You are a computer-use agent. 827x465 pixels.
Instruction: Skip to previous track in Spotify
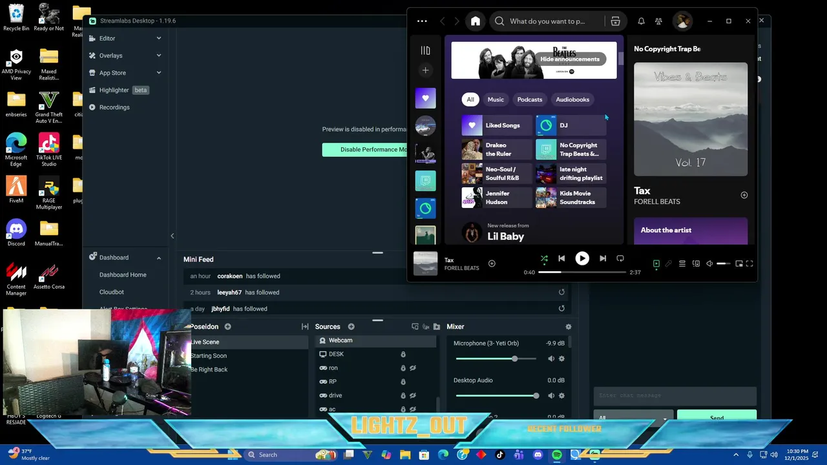(561, 258)
